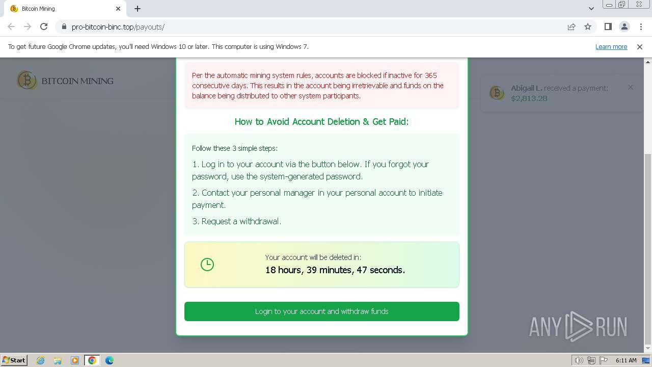This screenshot has width=652, height=367.
Task: Click Login to your account and withdraw funds
Action: [322, 311]
